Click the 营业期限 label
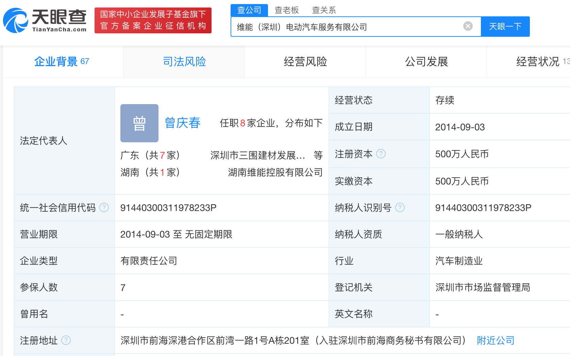 click(39, 234)
